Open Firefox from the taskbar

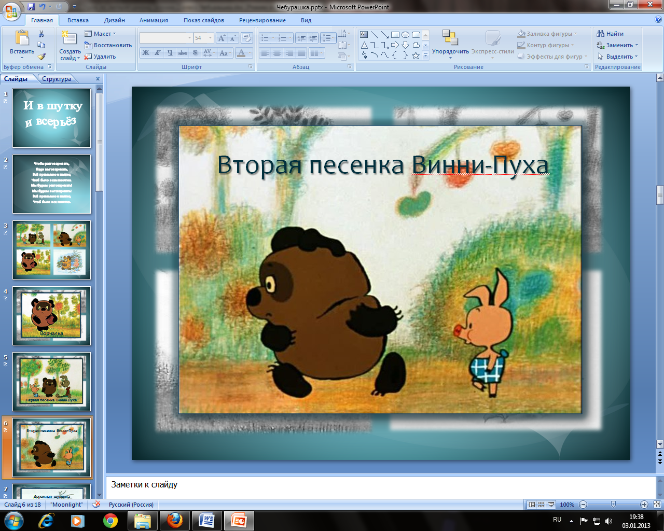(x=175, y=520)
